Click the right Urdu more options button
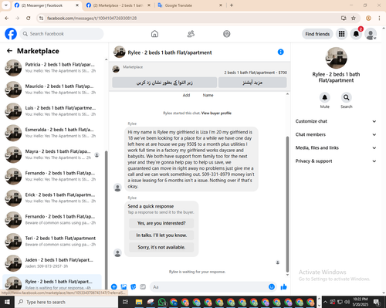Screen dimensions: 386x308 (252, 83)
